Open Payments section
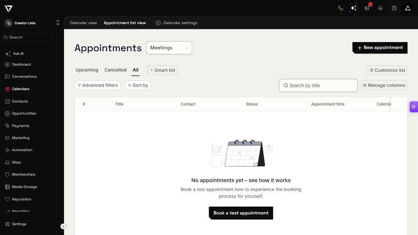418x235 pixels. (17, 126)
